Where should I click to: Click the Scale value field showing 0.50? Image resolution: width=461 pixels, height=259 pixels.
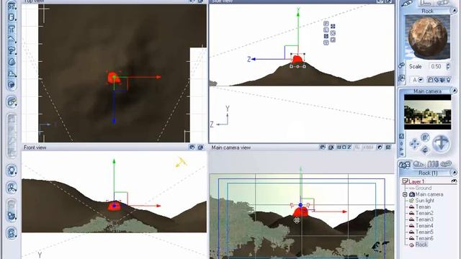click(x=436, y=66)
